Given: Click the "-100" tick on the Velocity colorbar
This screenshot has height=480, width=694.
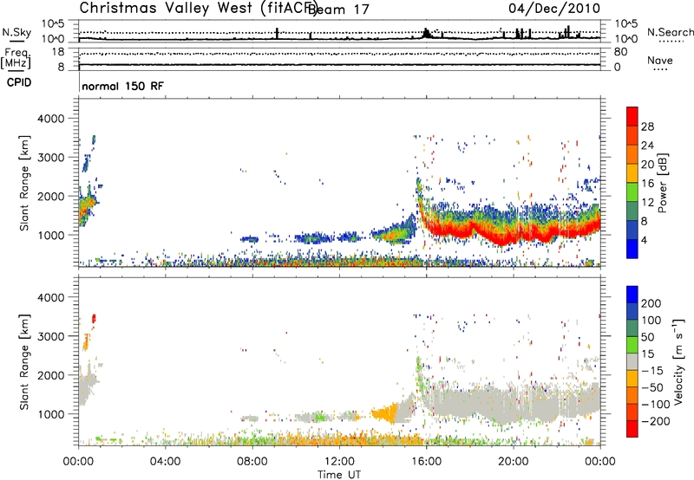Looking at the screenshot, I should 656,405.
